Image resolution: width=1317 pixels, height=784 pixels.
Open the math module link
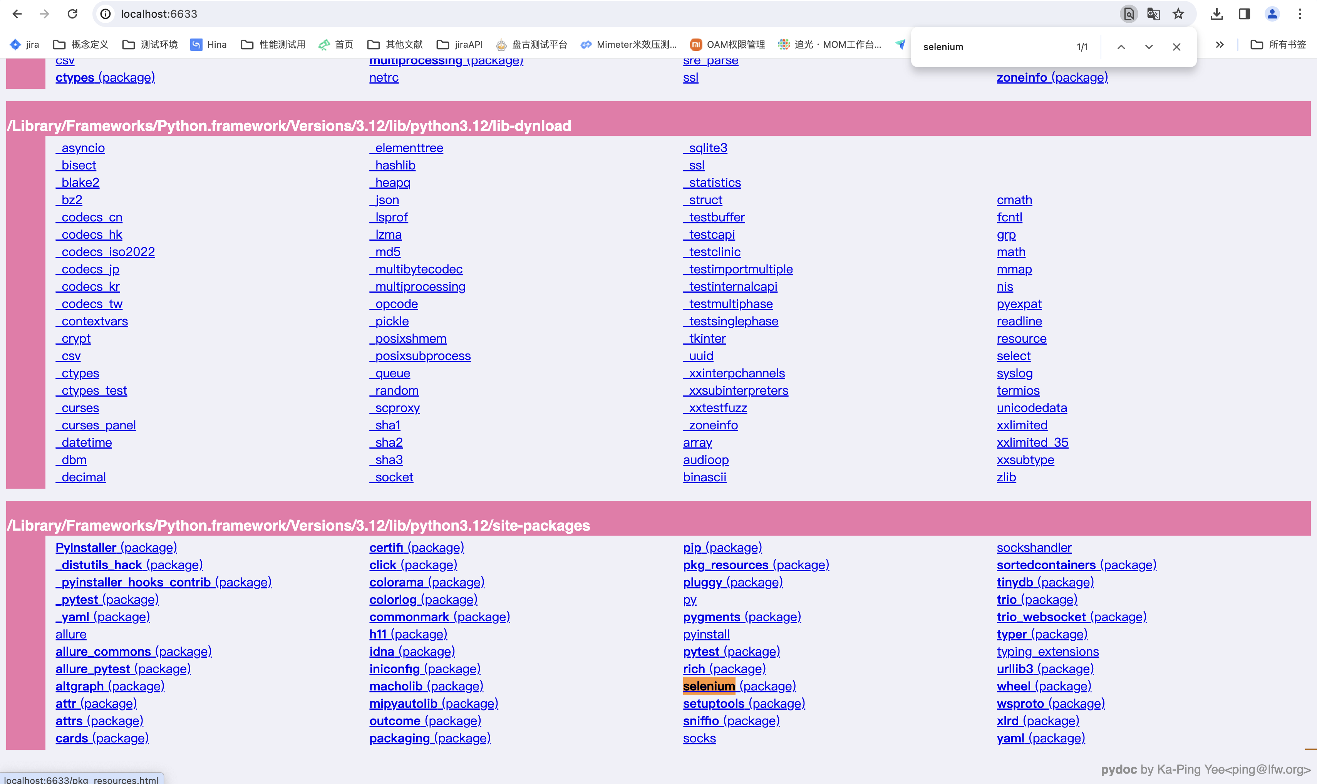click(1011, 252)
